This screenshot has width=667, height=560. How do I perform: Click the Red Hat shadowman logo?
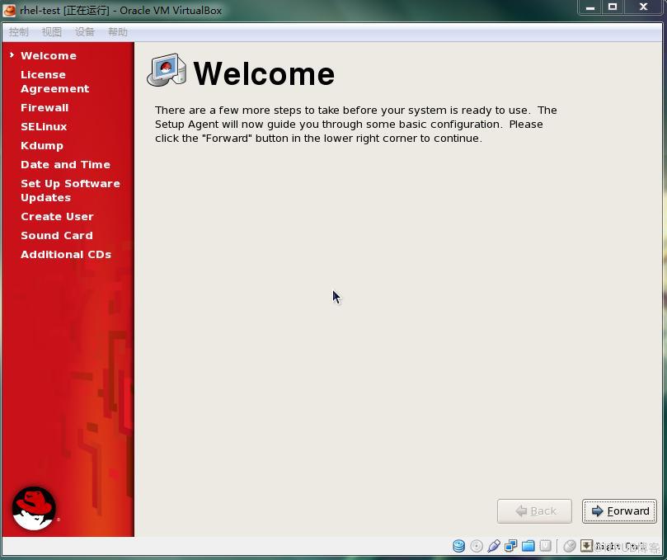34,508
